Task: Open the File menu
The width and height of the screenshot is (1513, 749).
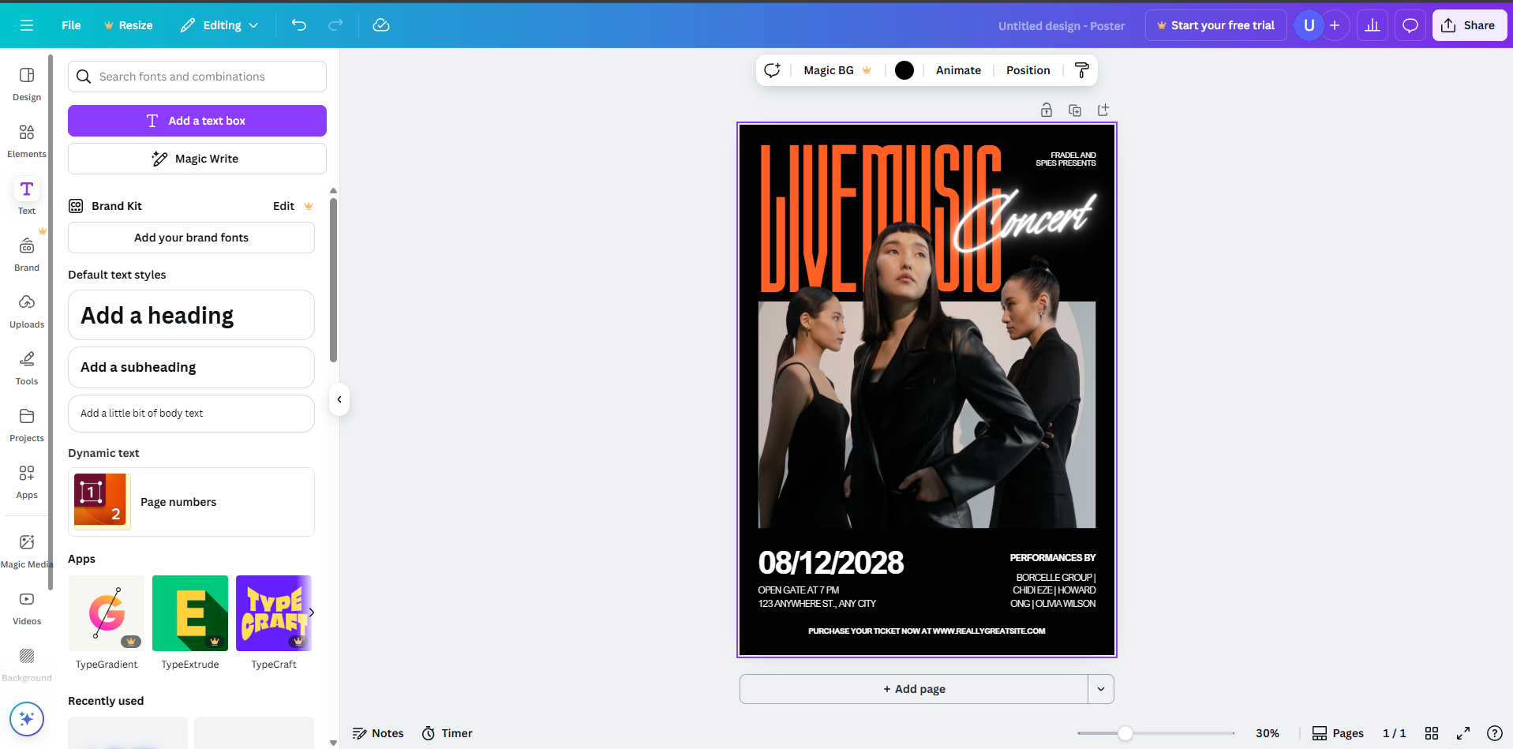Action: coord(70,25)
